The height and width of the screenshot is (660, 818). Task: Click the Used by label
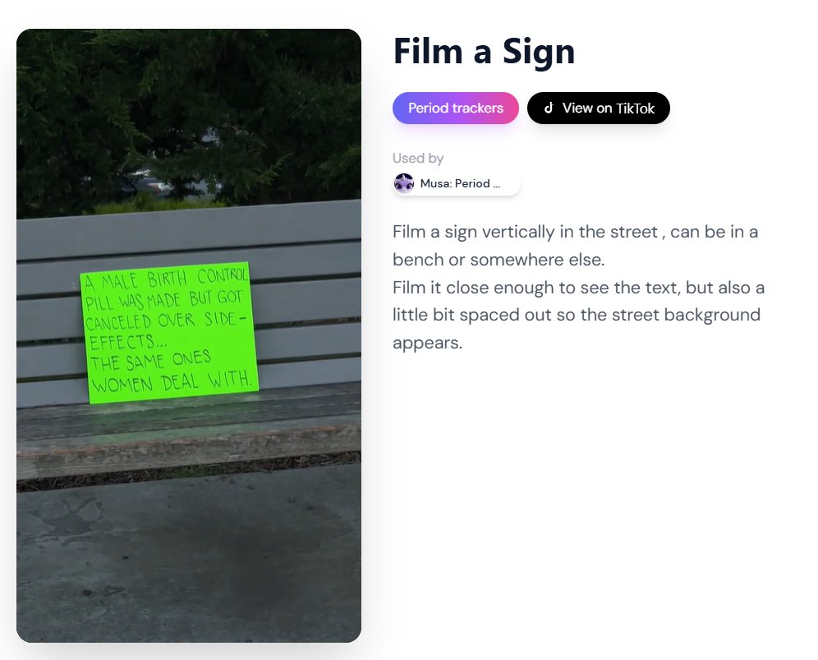pyautogui.click(x=418, y=158)
